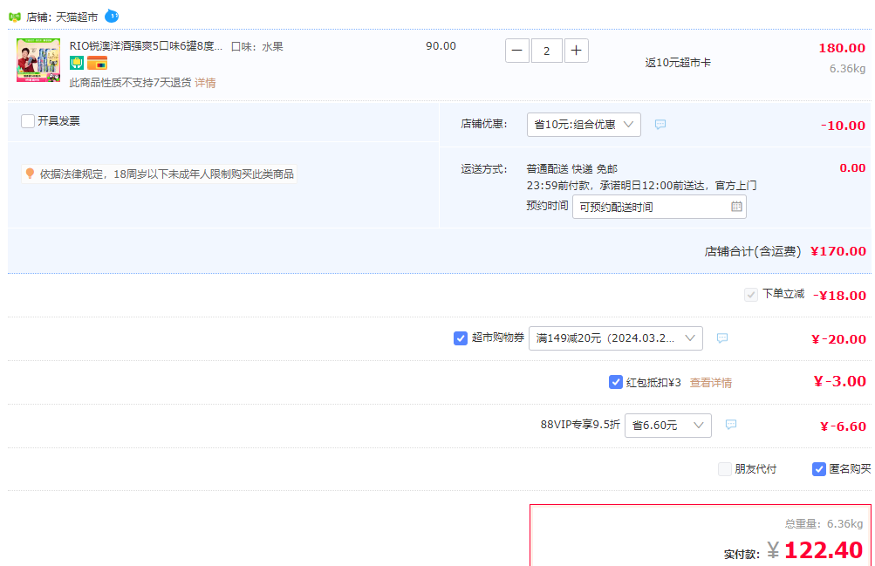Click the quantity input field showing 2
The height and width of the screenshot is (566, 875).
547,51
